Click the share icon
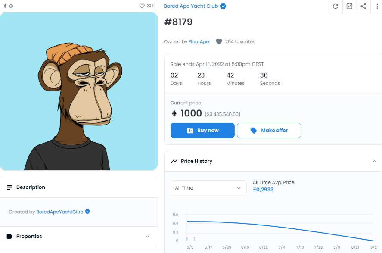382x253 pixels. [x=363, y=6]
